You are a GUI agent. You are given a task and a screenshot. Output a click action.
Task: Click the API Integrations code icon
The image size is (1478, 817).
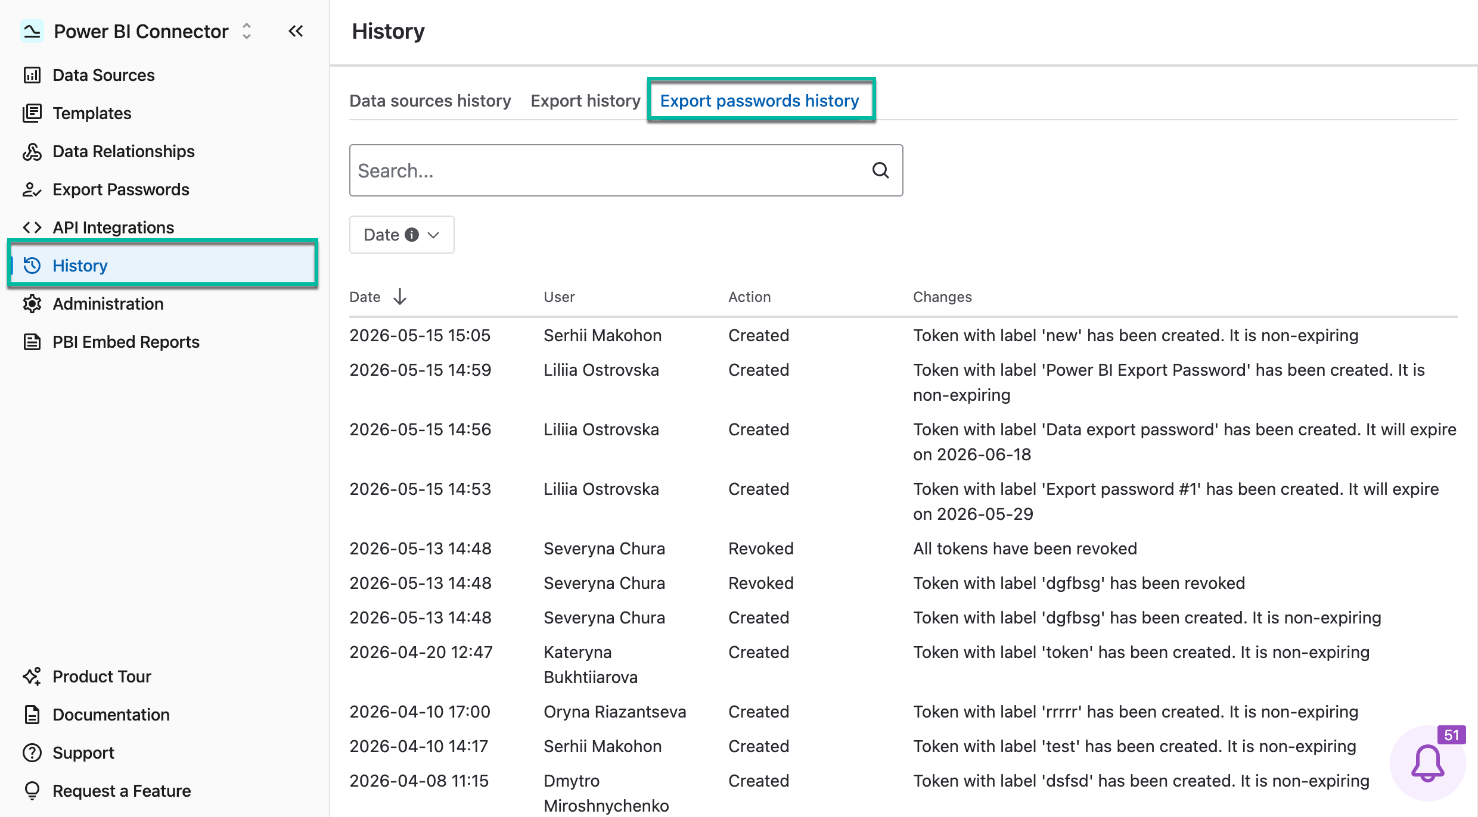pos(32,227)
